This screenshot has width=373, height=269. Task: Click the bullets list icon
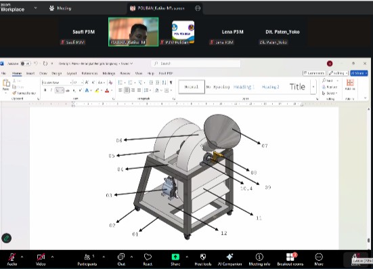[x=120, y=83]
